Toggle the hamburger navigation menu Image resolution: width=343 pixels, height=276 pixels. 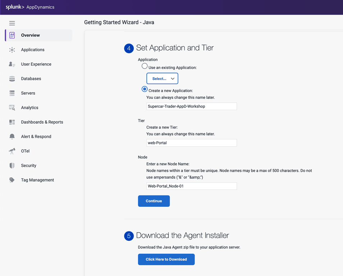tap(12, 23)
